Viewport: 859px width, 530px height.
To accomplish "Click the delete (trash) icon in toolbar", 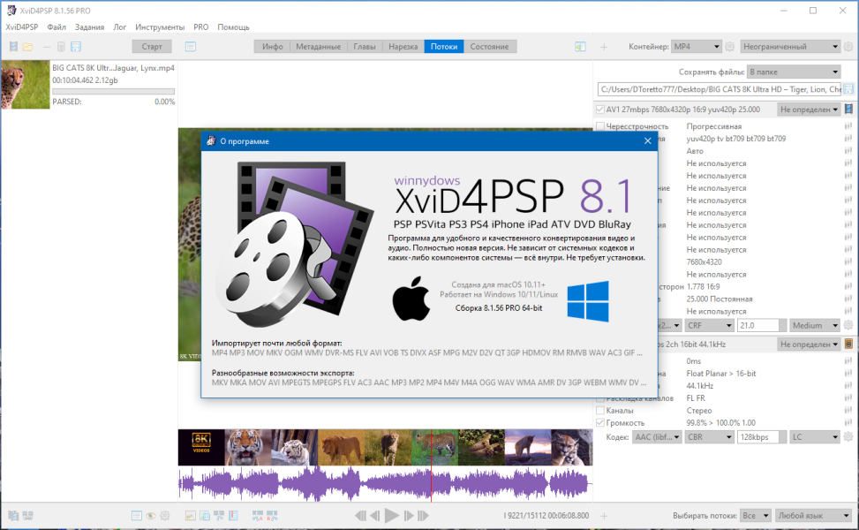I will click(x=62, y=47).
